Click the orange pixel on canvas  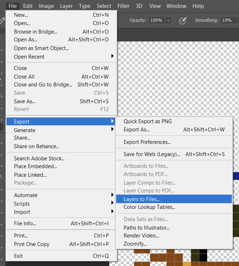tap(187, 264)
